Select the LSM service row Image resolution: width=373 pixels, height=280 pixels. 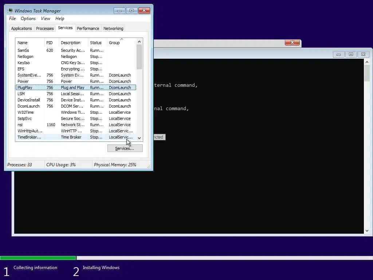[x=76, y=94]
